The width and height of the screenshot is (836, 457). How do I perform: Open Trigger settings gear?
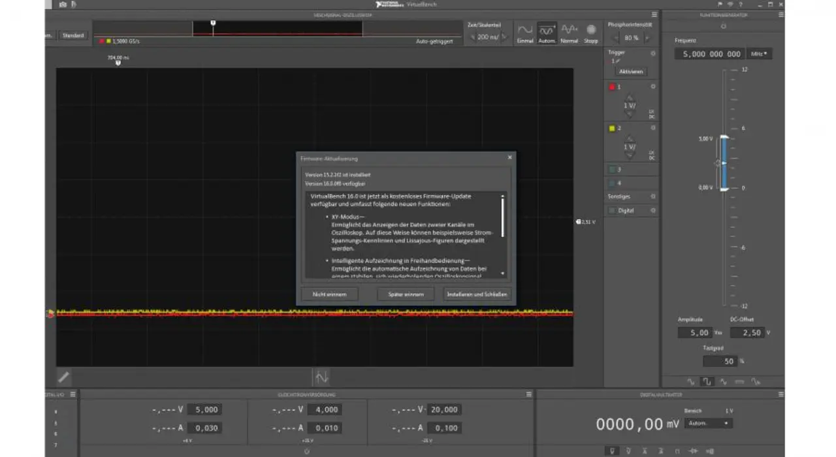652,53
